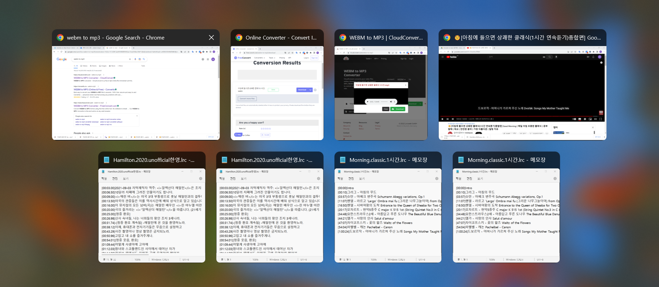Remove converted file with circle X in FreeConvert
This screenshot has width=659, height=287.
point(315,90)
